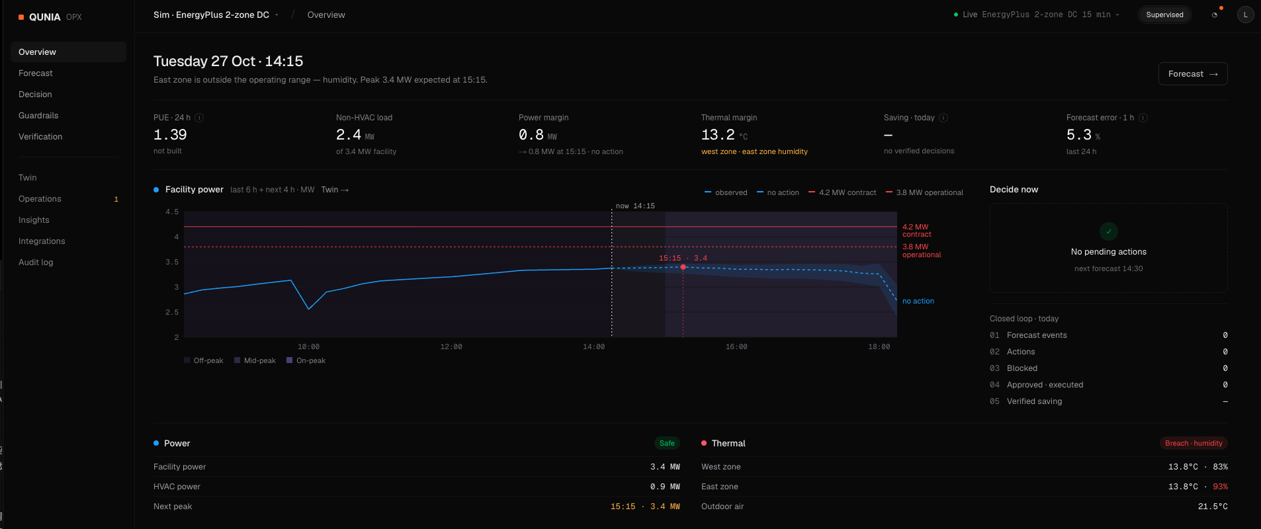Open the user avatar labeled L
The height and width of the screenshot is (529, 1261).
coord(1245,15)
